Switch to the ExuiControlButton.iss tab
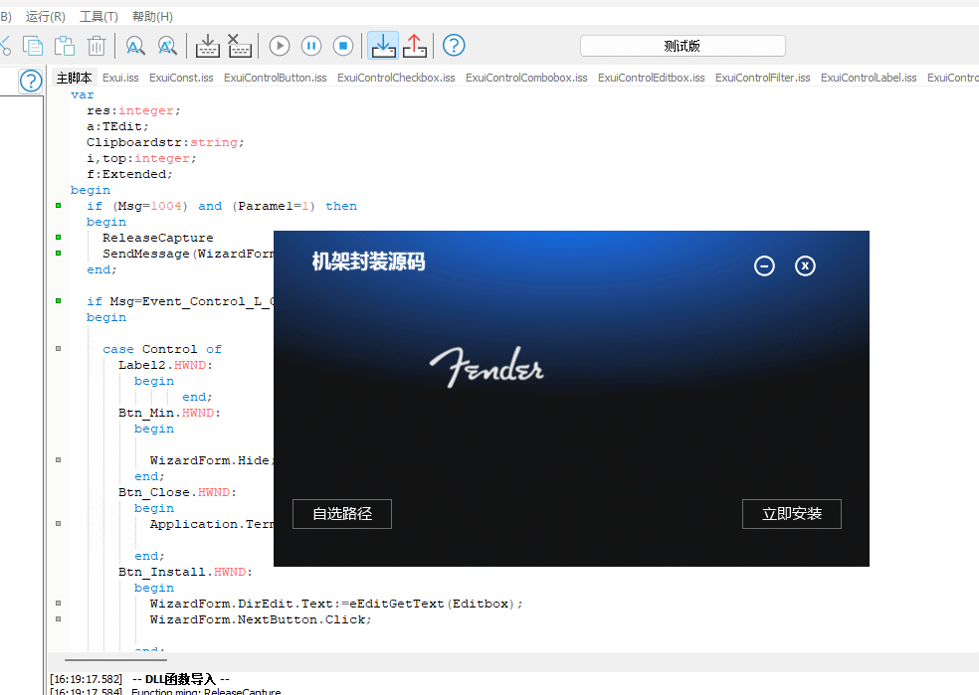Image resolution: width=979 pixels, height=695 pixels. 275,77
